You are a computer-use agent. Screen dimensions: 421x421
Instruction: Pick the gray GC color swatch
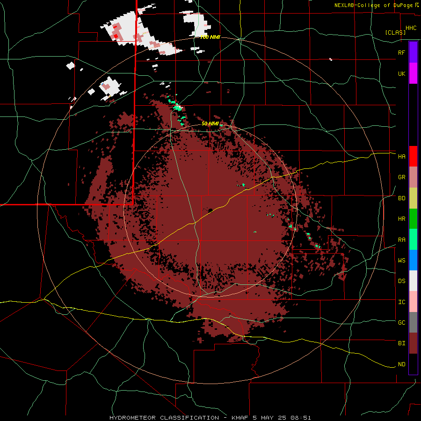pyautogui.click(x=413, y=322)
